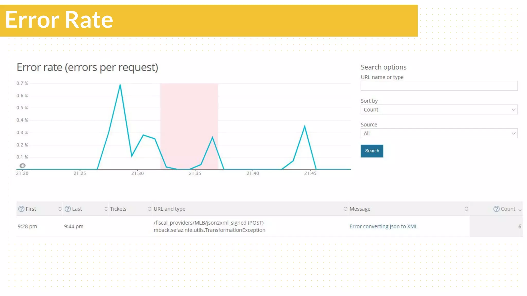Click the pink highlighted region in chart
Screen dimensions: 527x296
189,126
